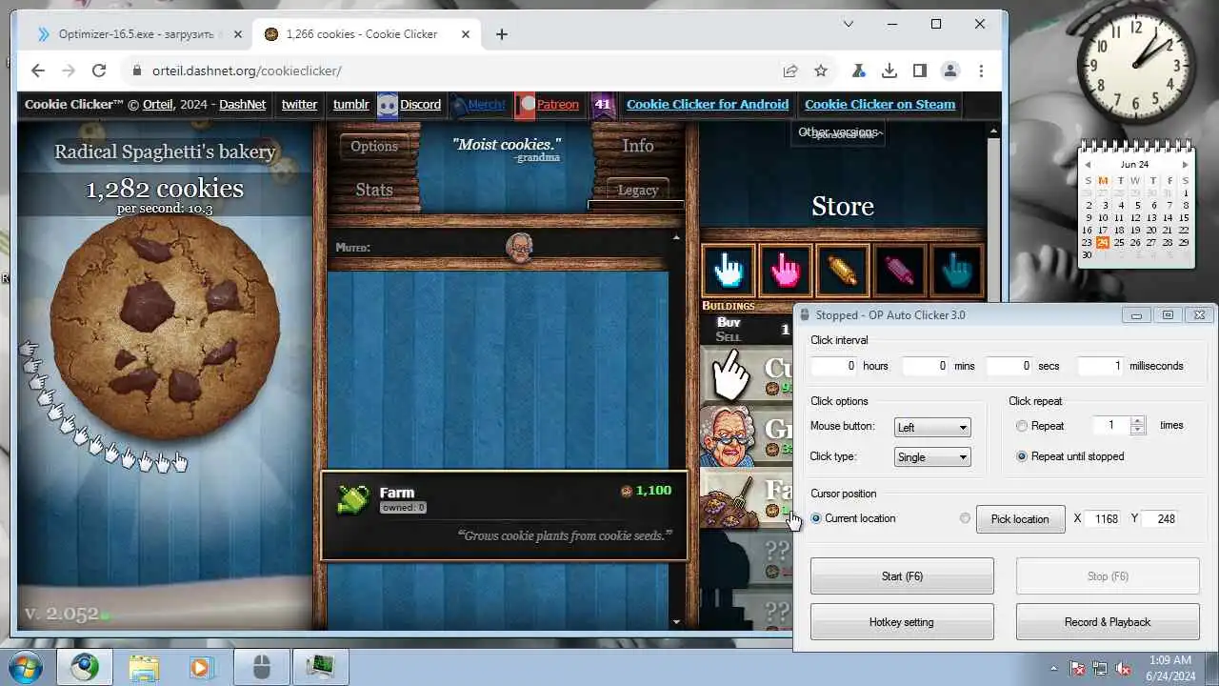Buy the Cursor building with hand icon

[747, 374]
